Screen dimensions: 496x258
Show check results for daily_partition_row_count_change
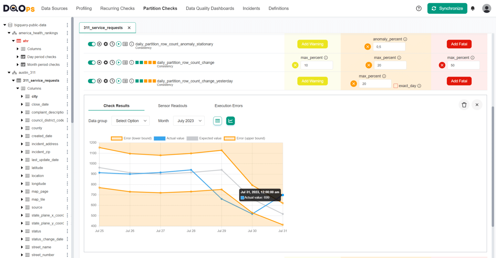[125, 62]
